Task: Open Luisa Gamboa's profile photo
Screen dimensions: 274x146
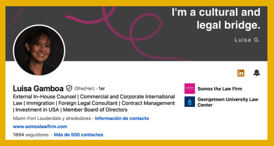Action: 39,50
